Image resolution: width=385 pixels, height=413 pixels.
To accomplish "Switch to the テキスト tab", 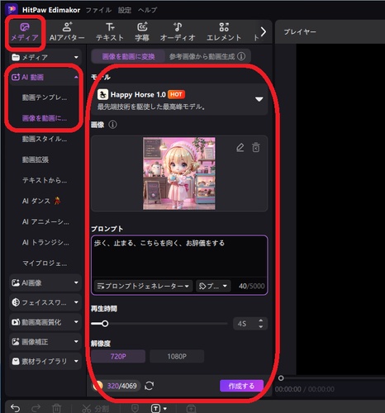I will coord(110,32).
